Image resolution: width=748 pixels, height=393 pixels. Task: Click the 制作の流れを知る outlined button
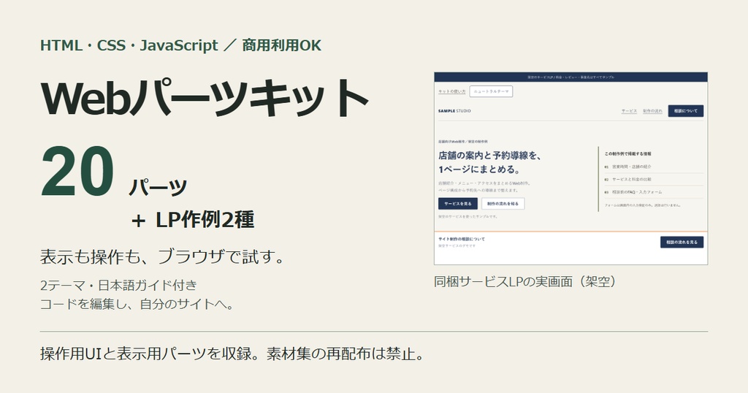pyautogui.click(x=503, y=204)
